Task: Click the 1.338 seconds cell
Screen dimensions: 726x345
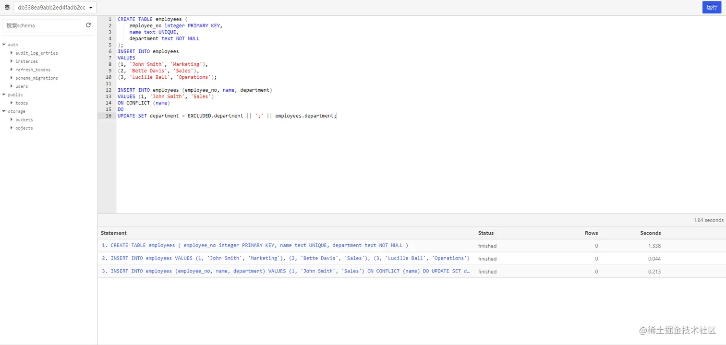Action: (654, 246)
